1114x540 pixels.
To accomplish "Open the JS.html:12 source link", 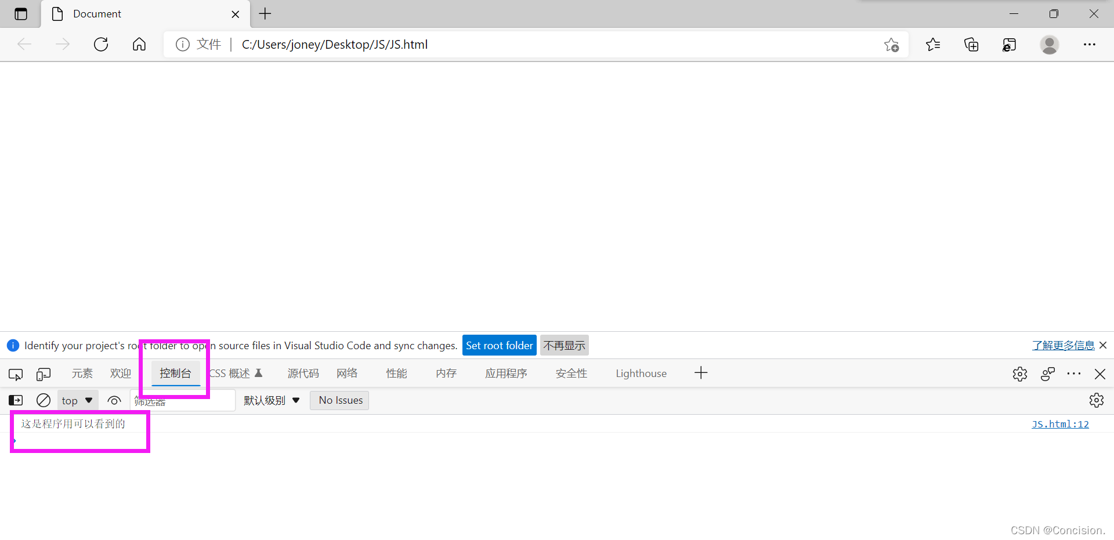I will 1060,424.
